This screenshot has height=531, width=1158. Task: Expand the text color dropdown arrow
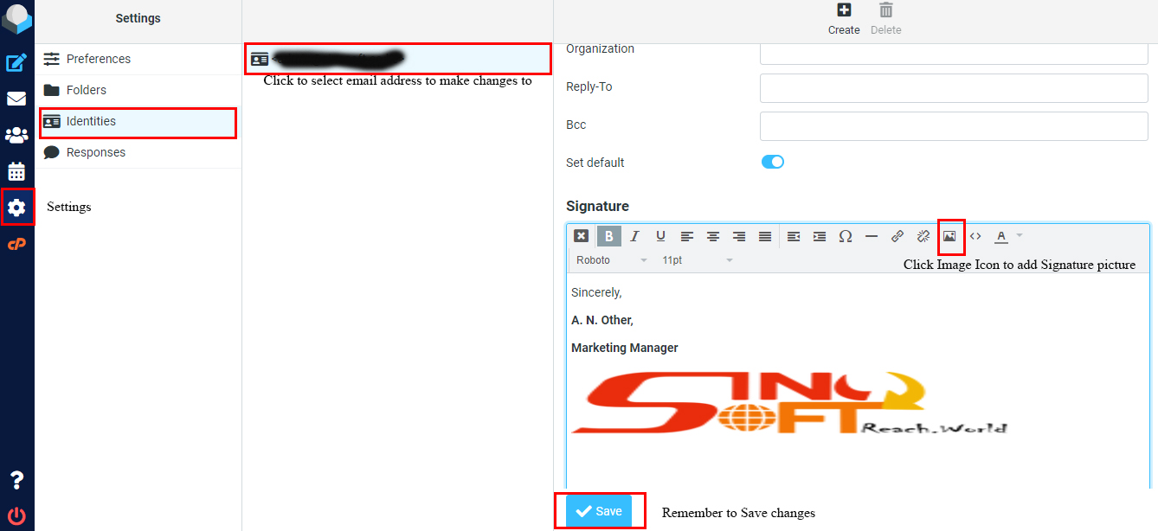pyautogui.click(x=1020, y=236)
